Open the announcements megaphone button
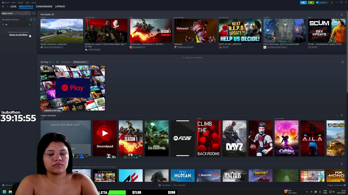The width and height of the screenshot is (348, 195). [303, 2]
